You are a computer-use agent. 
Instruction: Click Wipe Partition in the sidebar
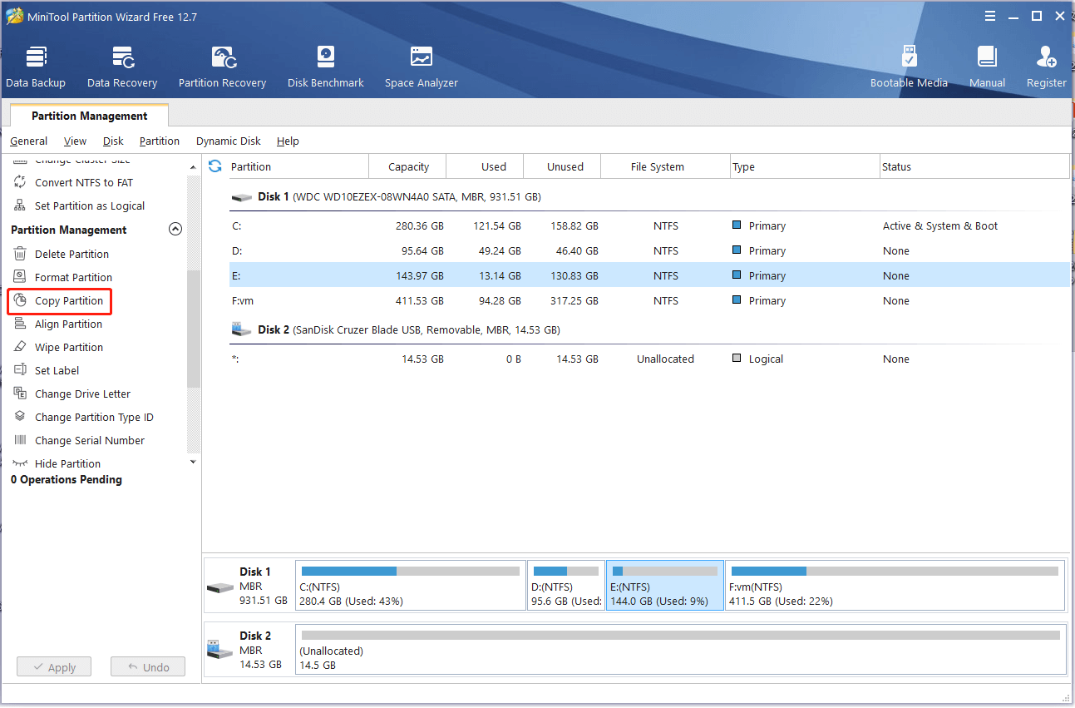click(x=68, y=348)
